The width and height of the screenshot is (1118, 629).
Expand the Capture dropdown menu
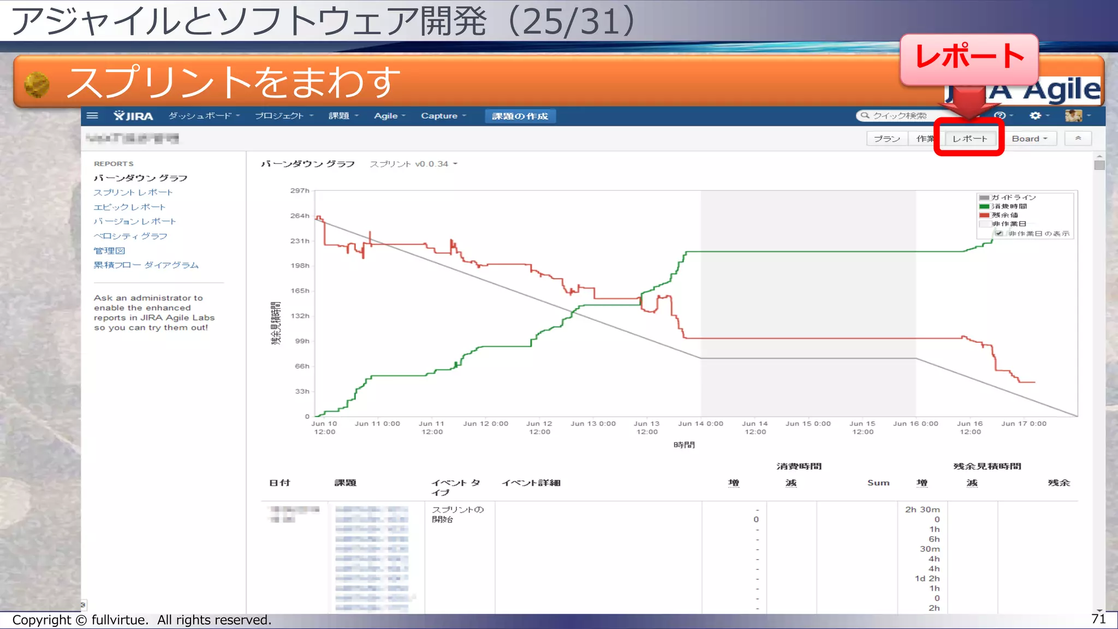tap(443, 116)
